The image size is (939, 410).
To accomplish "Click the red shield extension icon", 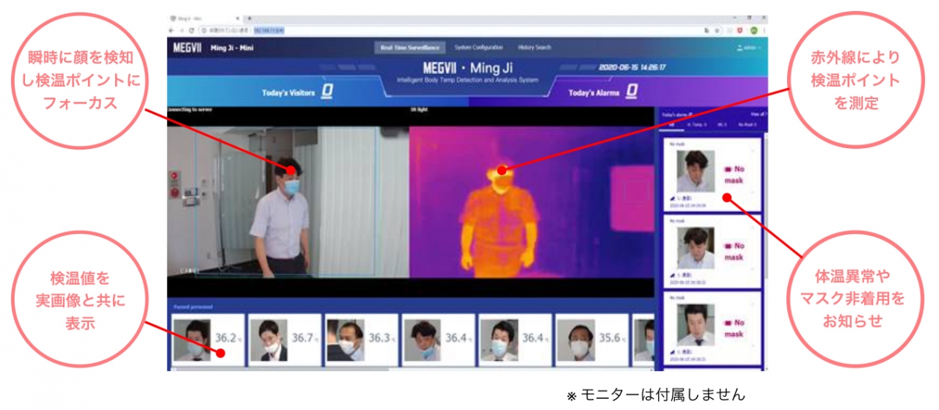I will pyautogui.click(x=741, y=30).
